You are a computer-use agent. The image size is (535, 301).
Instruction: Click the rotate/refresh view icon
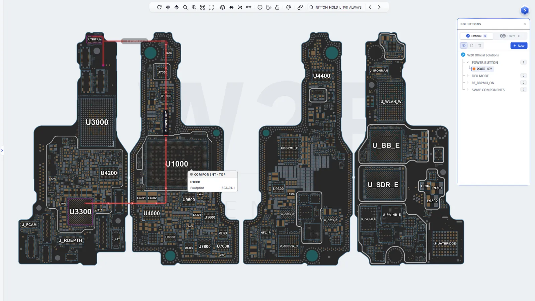159,7
